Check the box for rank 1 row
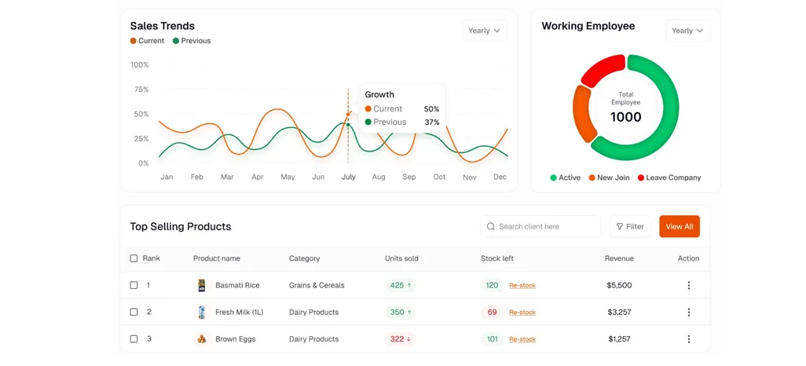 pyautogui.click(x=134, y=285)
